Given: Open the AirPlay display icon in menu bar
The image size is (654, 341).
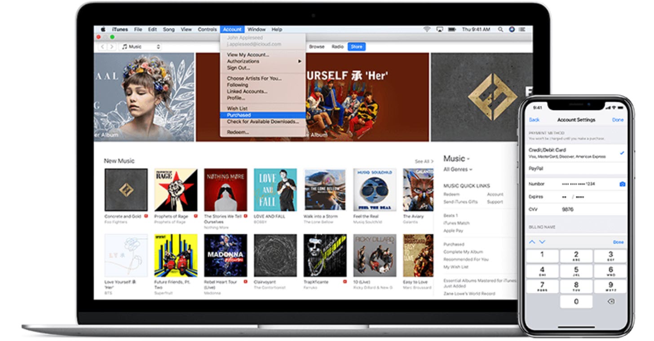Looking at the screenshot, I should [x=439, y=30].
